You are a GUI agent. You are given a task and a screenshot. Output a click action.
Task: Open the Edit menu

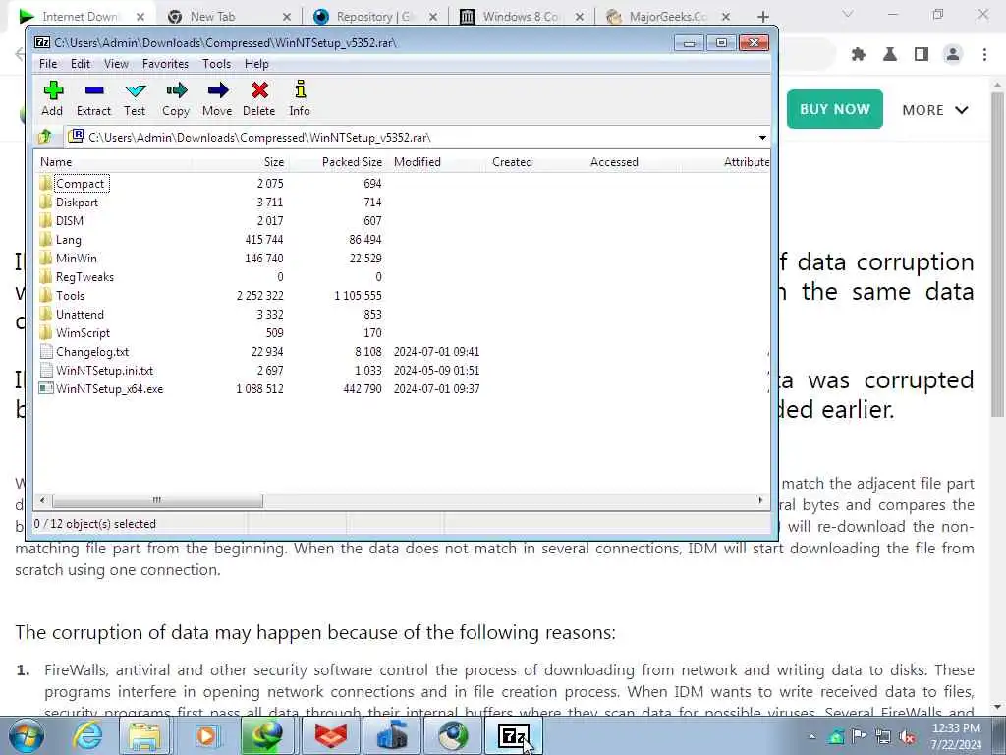coord(81,64)
